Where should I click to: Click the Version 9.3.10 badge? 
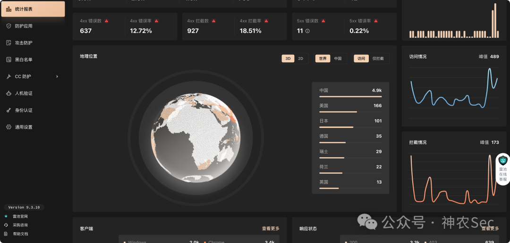pos(24,207)
